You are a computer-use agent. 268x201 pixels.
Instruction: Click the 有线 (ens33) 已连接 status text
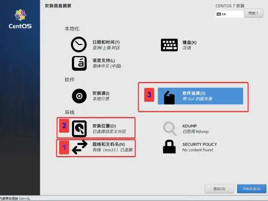coord(112,150)
